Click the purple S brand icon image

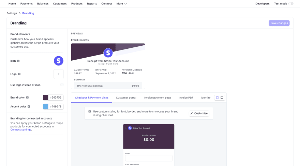pyautogui.click(x=59, y=61)
